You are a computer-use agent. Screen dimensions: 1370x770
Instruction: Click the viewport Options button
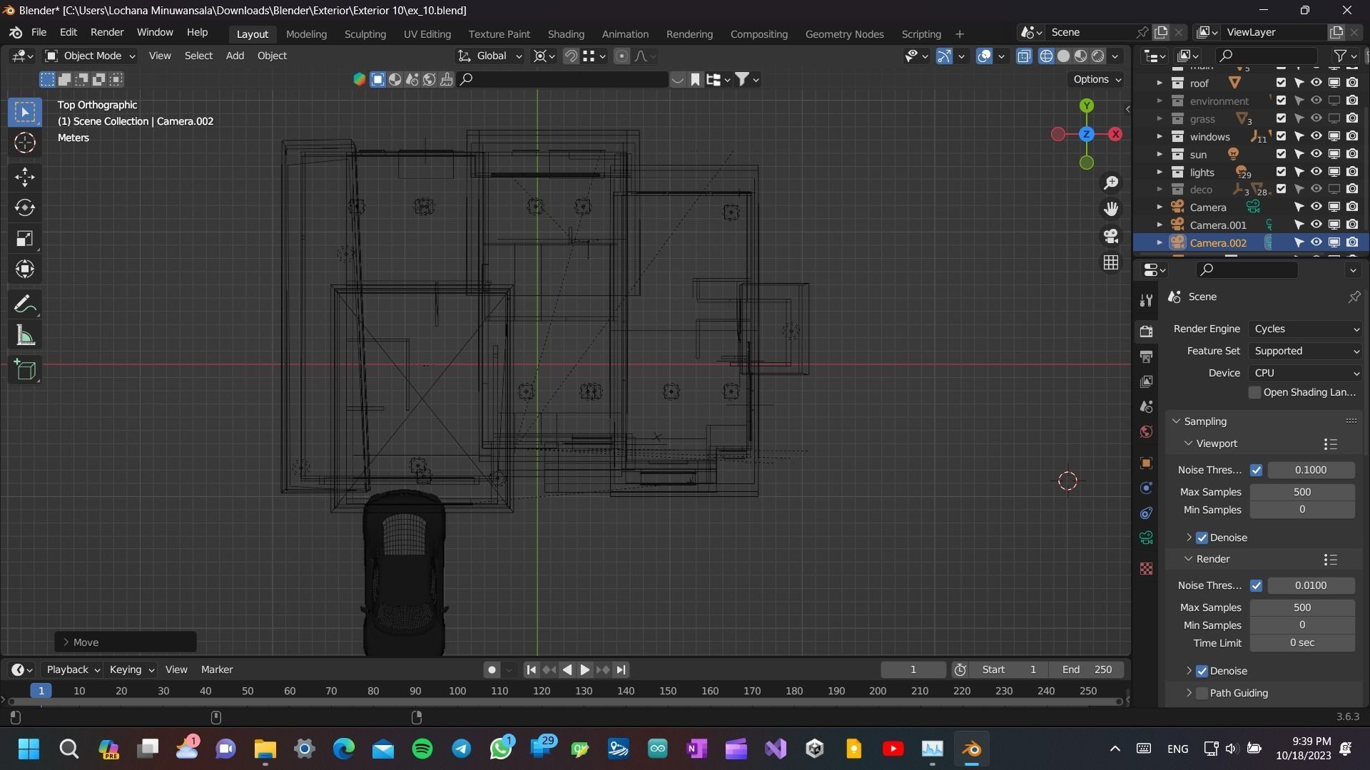pyautogui.click(x=1097, y=79)
